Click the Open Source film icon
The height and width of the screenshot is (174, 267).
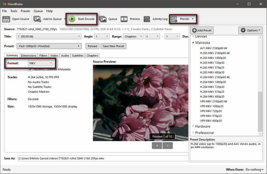pyautogui.click(x=6, y=19)
